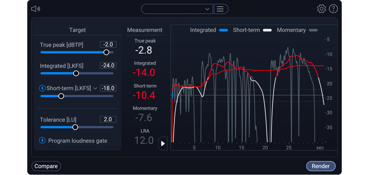
Task: Open the help panel
Action: (x=333, y=9)
